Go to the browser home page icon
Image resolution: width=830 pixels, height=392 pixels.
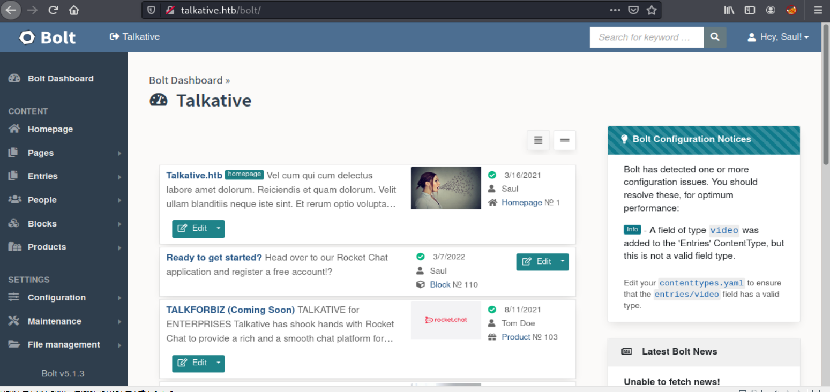(74, 10)
